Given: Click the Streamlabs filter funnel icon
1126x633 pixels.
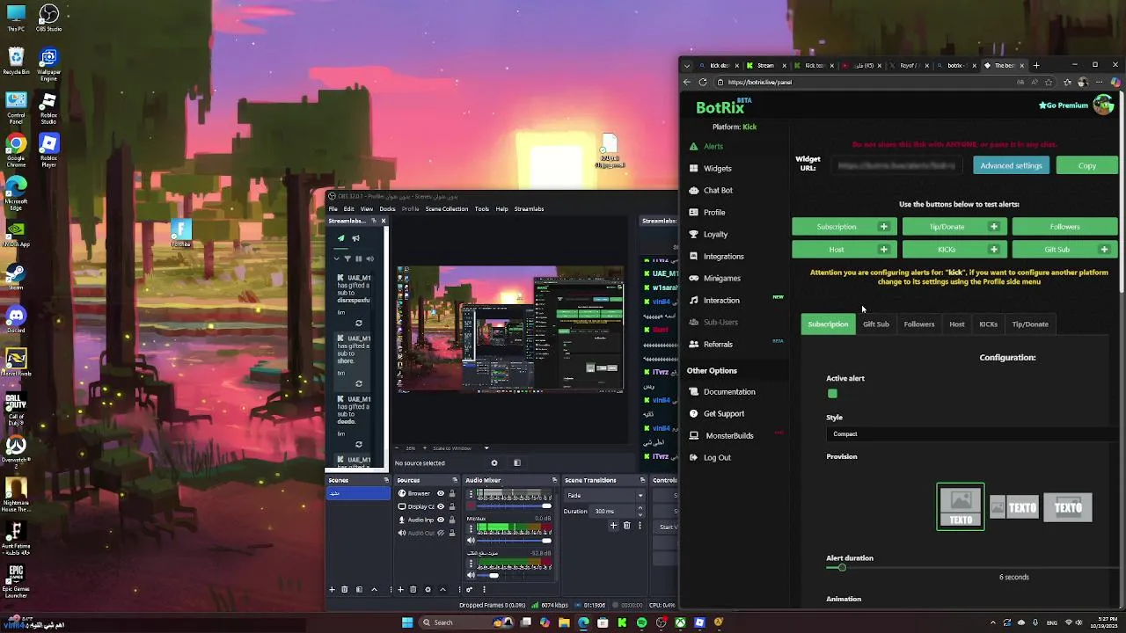Looking at the screenshot, I should pyautogui.click(x=347, y=258).
